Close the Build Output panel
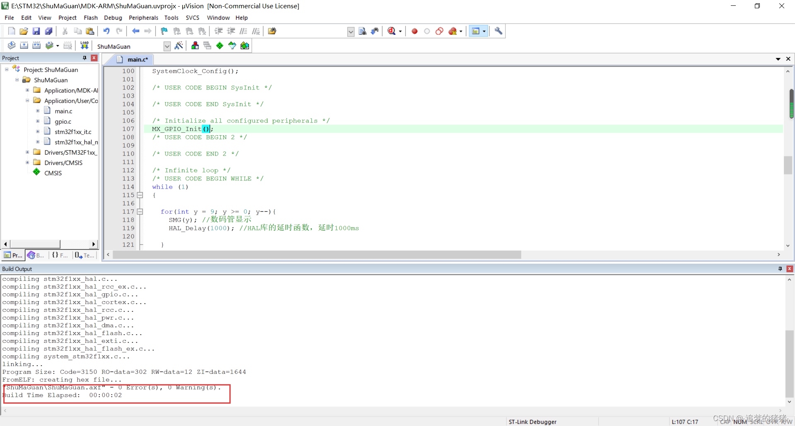Image resolution: width=795 pixels, height=426 pixels. pyautogui.click(x=790, y=269)
